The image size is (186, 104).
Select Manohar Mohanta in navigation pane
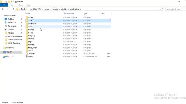[x=15, y=36]
